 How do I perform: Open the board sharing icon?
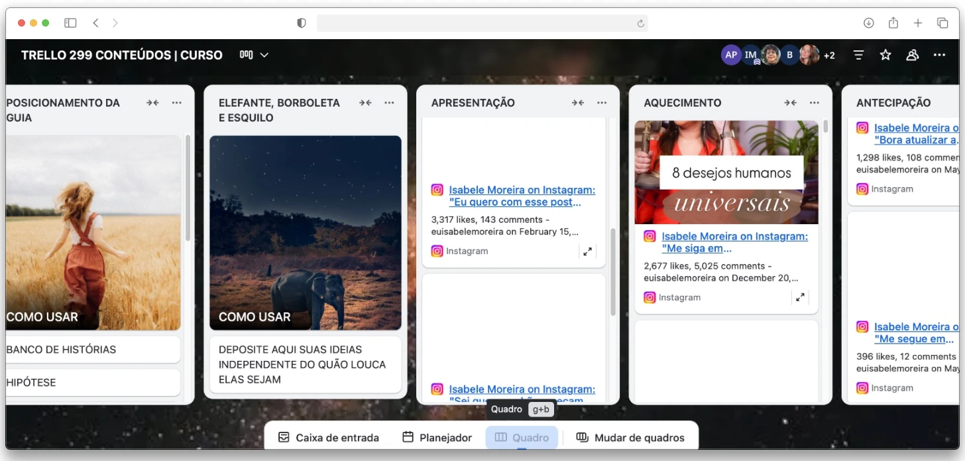click(913, 55)
